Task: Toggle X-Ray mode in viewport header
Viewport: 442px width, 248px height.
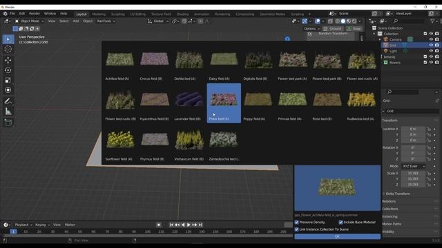Action: pyautogui.click(x=330, y=21)
